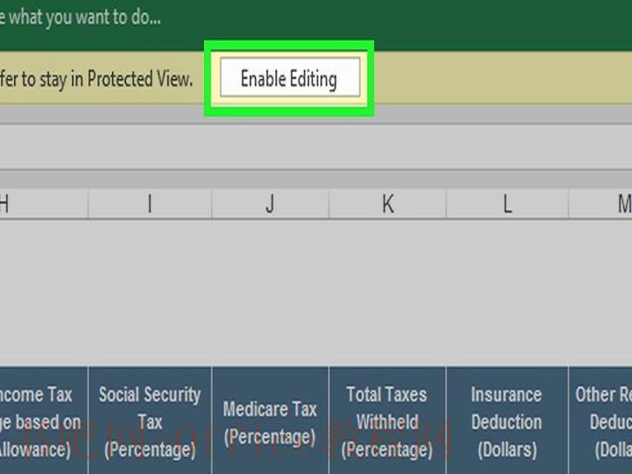Select column I header

(150, 203)
